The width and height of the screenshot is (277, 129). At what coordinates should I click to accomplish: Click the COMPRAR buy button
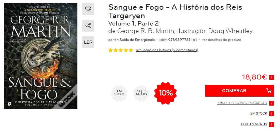pyautogui.click(x=240, y=91)
